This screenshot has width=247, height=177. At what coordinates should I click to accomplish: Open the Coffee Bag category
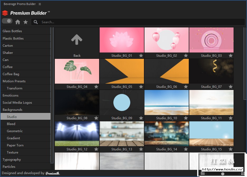point(26,74)
